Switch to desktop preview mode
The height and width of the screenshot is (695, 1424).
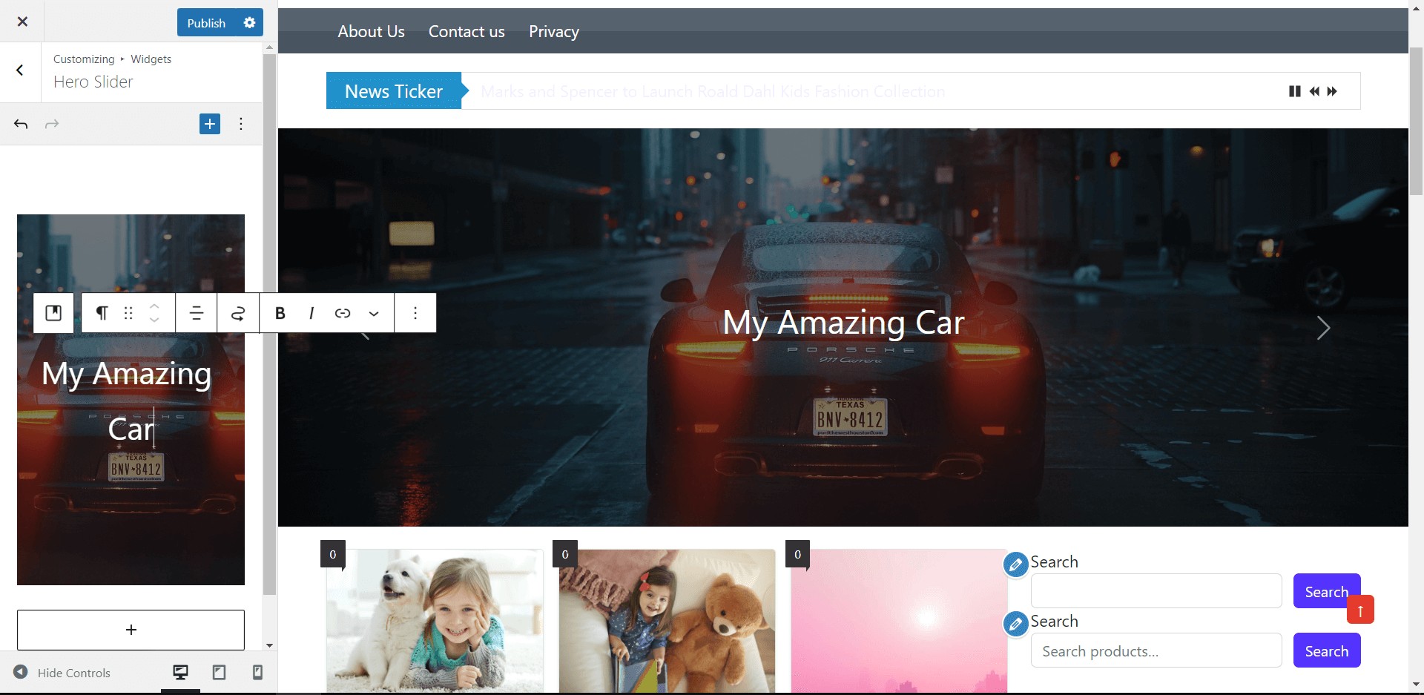pyautogui.click(x=180, y=672)
